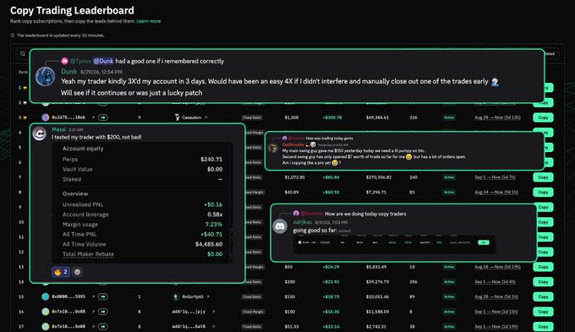Click the Casaubon lead trader icon
The image size is (575, 332).
[x=177, y=117]
